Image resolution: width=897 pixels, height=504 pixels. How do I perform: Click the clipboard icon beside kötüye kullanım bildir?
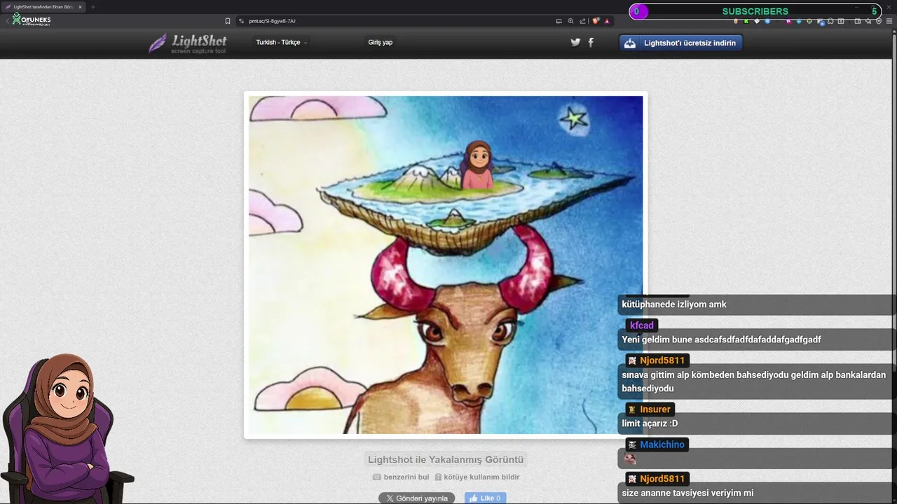(x=438, y=477)
